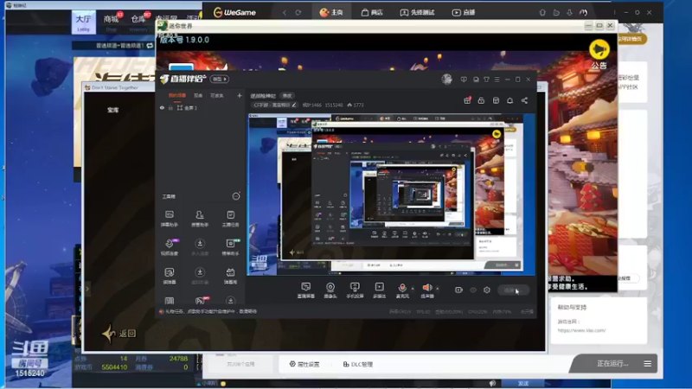Click the streaming preview thumbnail
This screenshot has height=389, width=692.
click(x=391, y=194)
